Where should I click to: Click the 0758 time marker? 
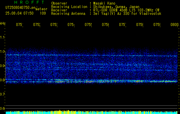[140, 25]
